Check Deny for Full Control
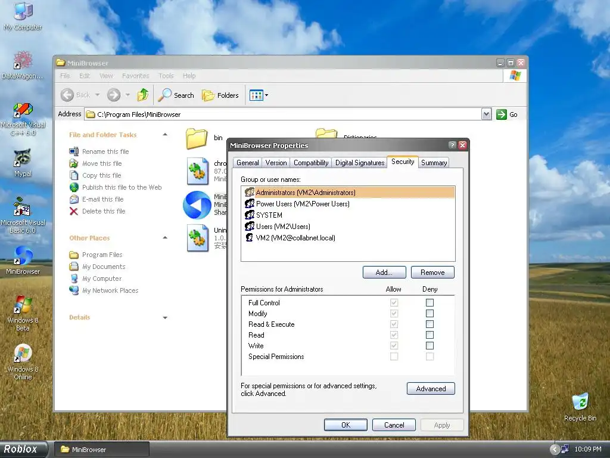Image resolution: width=610 pixels, height=458 pixels. tap(430, 302)
